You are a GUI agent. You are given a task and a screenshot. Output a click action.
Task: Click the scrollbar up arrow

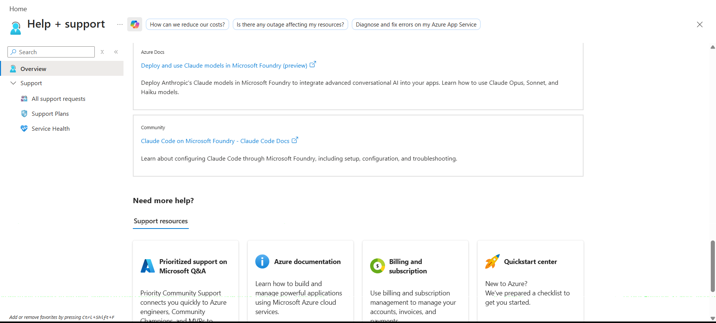click(713, 47)
